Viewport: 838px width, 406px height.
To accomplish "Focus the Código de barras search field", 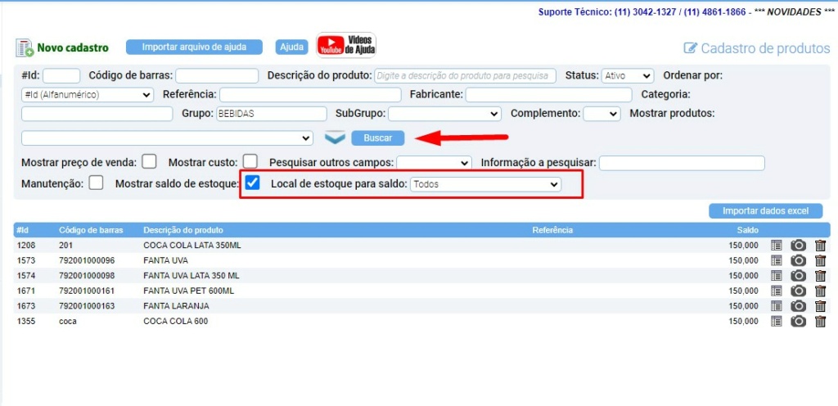I will (x=217, y=76).
